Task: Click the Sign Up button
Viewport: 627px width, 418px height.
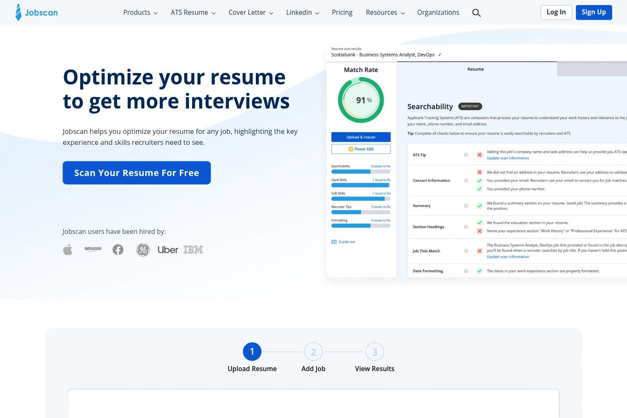Action: coord(594,12)
